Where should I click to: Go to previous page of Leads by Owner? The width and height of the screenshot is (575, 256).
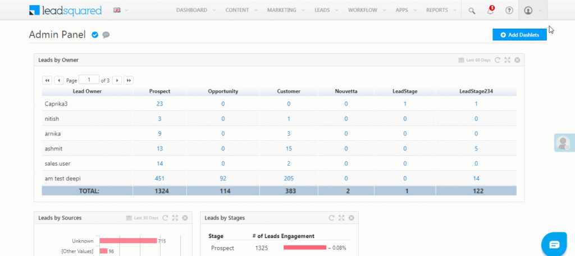tap(59, 80)
